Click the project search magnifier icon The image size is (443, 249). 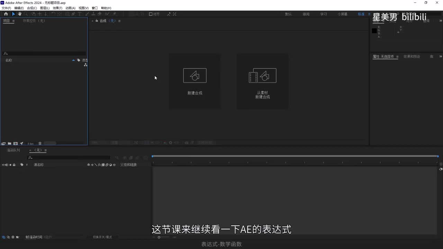(5, 54)
